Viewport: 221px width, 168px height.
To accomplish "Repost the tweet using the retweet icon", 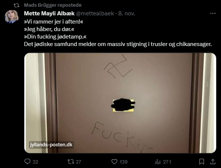I will (x=71, y=162).
